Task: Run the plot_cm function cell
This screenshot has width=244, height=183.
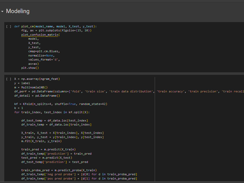Action: pyautogui.click(x=9, y=26)
